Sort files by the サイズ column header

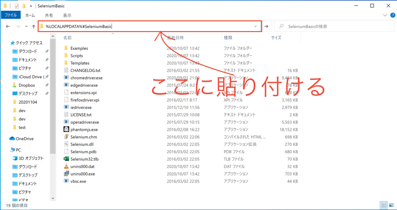(x=276, y=38)
